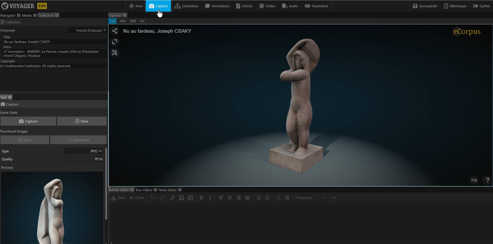Open the Language dropdown French (Français)
The height and width of the screenshot is (244, 493).
tap(88, 30)
